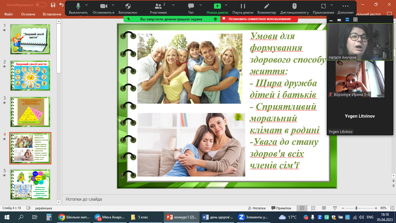Open the Вставлення ribbon tab
This screenshot has height=223, width=396.
pyautogui.click(x=52, y=14)
